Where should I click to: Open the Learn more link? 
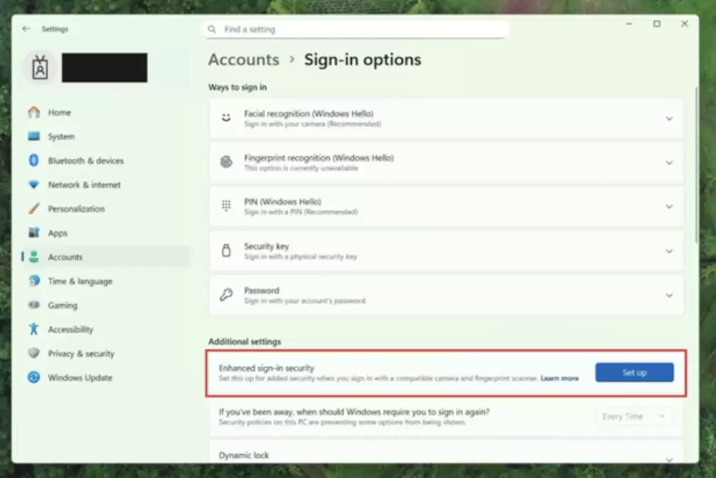tap(559, 378)
